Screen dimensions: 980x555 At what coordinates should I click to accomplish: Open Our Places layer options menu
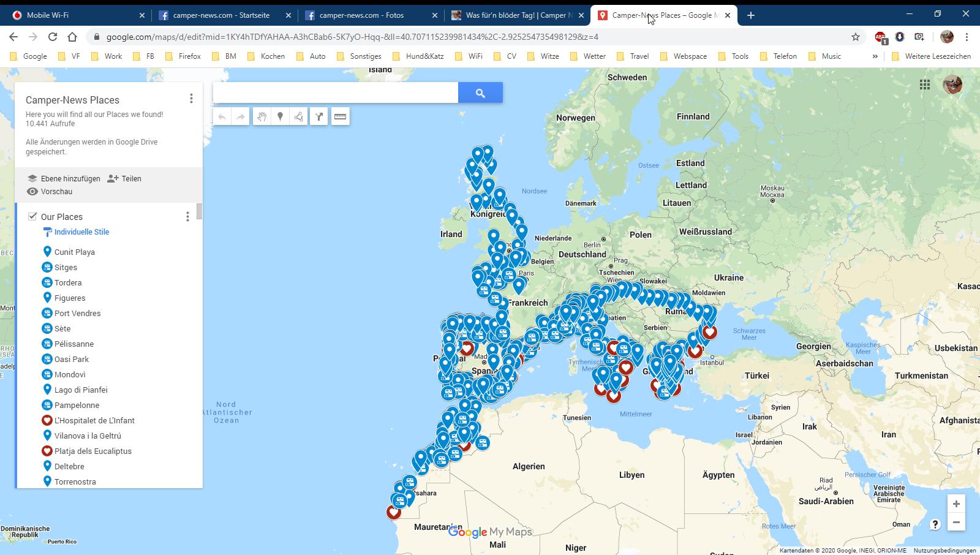187,217
